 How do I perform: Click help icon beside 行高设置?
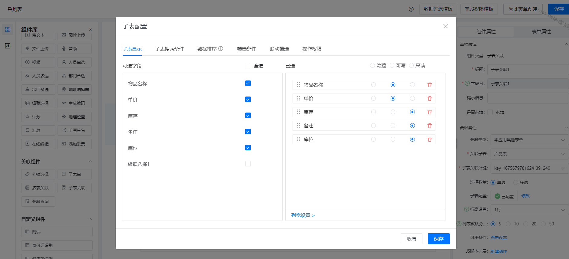pyautogui.click(x=467, y=209)
